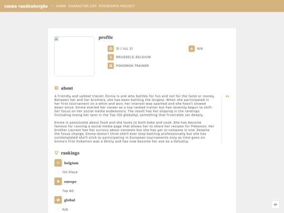Click the N/A text in profile header

click(200, 48)
